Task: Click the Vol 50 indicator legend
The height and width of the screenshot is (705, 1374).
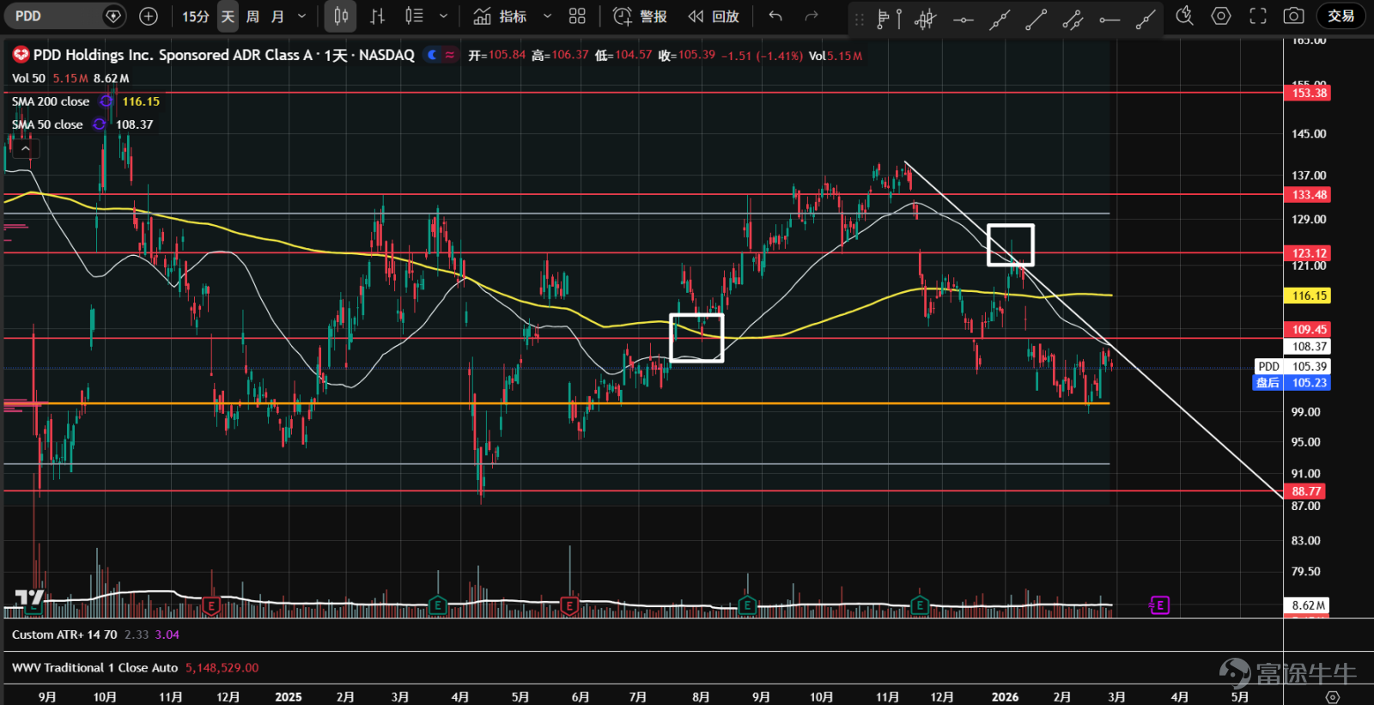Action: point(28,78)
